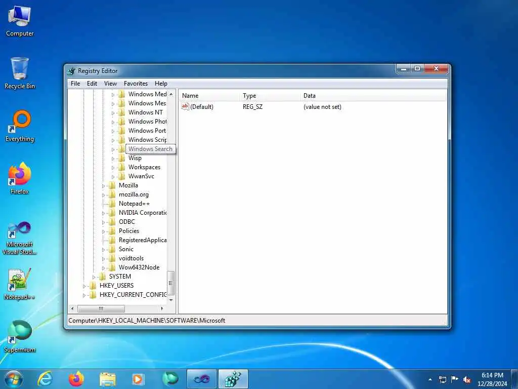Click the Mozilla folder icon

[x=112, y=185]
